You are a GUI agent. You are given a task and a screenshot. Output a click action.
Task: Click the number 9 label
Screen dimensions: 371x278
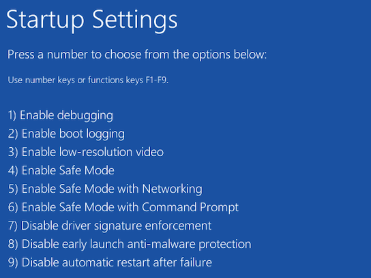tap(11, 262)
